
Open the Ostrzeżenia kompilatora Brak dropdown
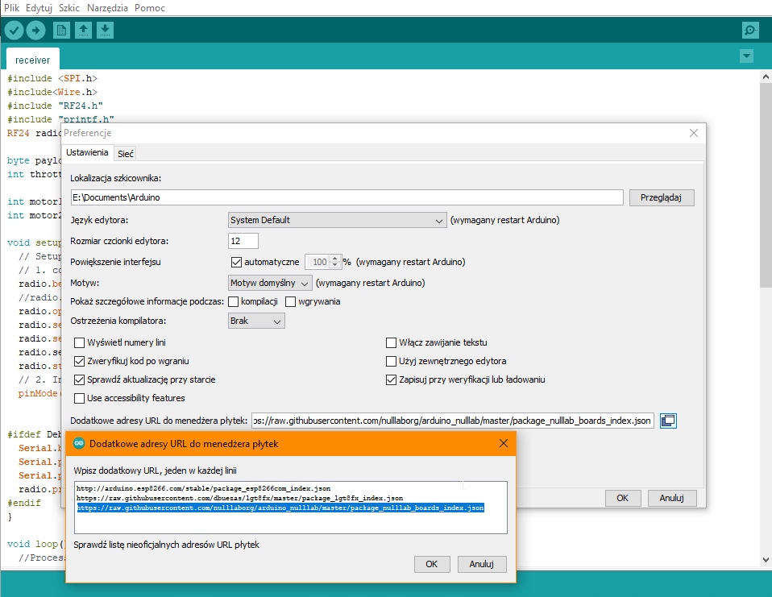[256, 321]
